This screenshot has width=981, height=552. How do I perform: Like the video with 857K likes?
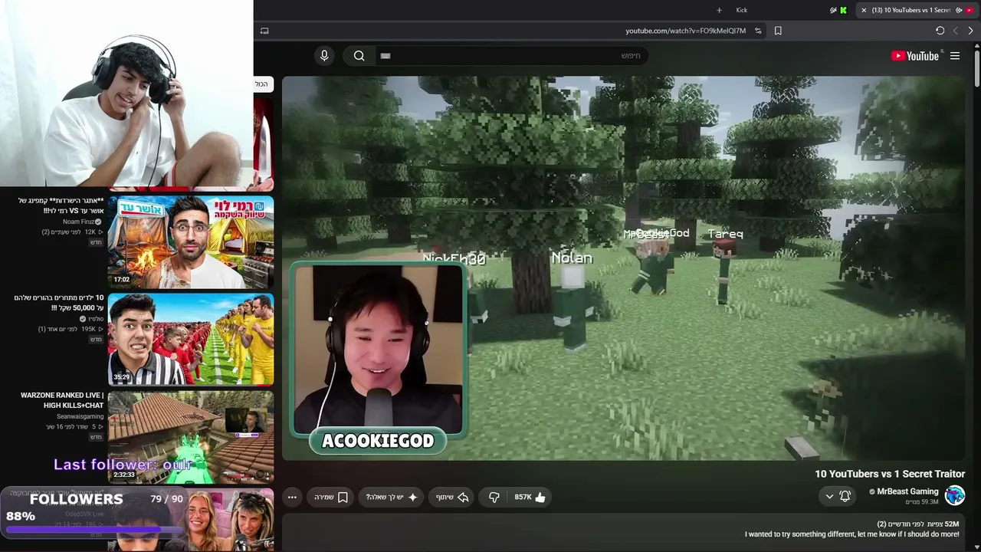click(x=530, y=497)
